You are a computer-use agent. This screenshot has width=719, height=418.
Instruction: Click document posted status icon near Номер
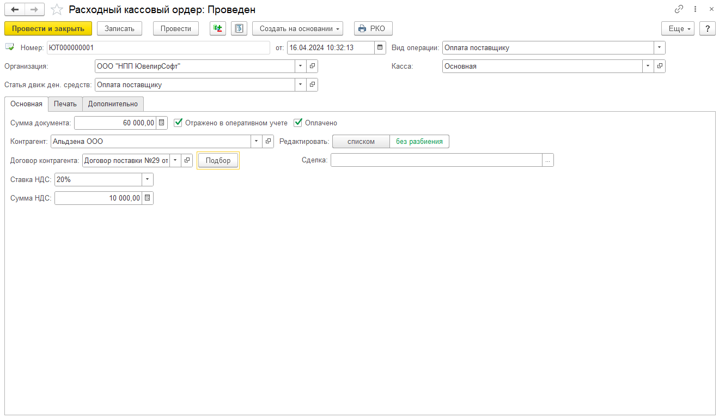[x=10, y=47]
